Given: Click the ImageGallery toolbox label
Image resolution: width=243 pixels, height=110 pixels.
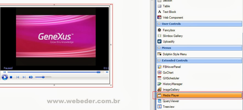Looking at the screenshot, I should tap(171, 90).
